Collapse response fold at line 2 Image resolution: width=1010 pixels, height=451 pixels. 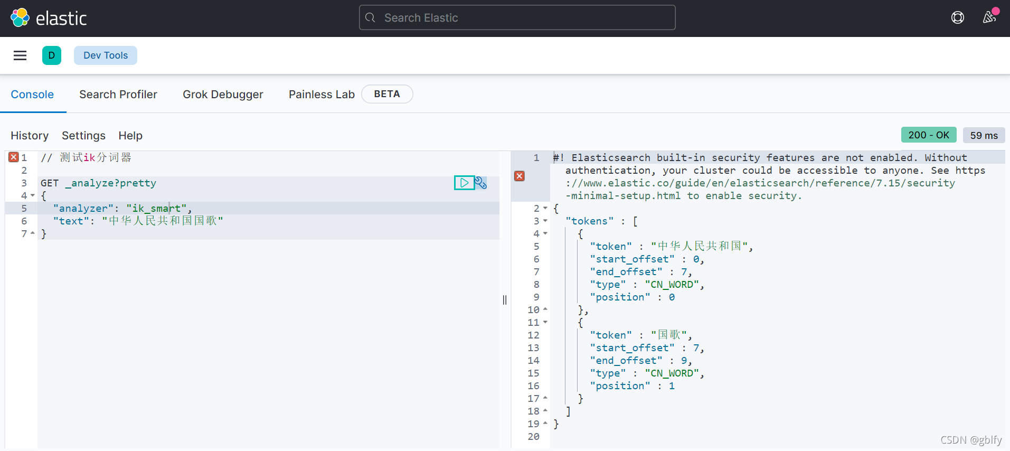click(x=545, y=208)
